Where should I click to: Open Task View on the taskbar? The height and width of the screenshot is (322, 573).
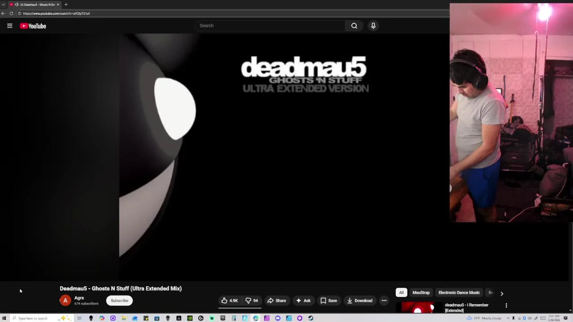tap(79, 318)
